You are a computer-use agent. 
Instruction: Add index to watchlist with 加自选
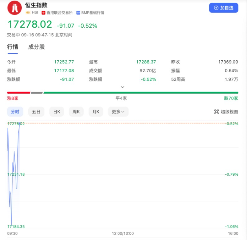tap(224, 8)
